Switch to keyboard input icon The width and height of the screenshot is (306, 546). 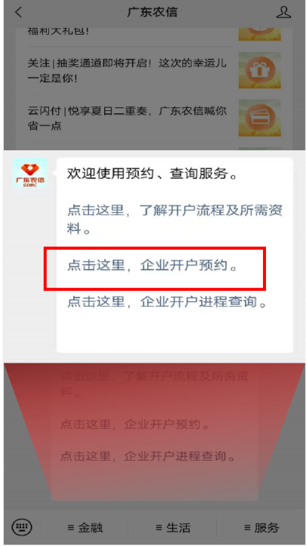pos(22,527)
